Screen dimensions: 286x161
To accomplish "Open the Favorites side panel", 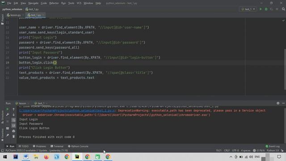I will pos(2,135).
